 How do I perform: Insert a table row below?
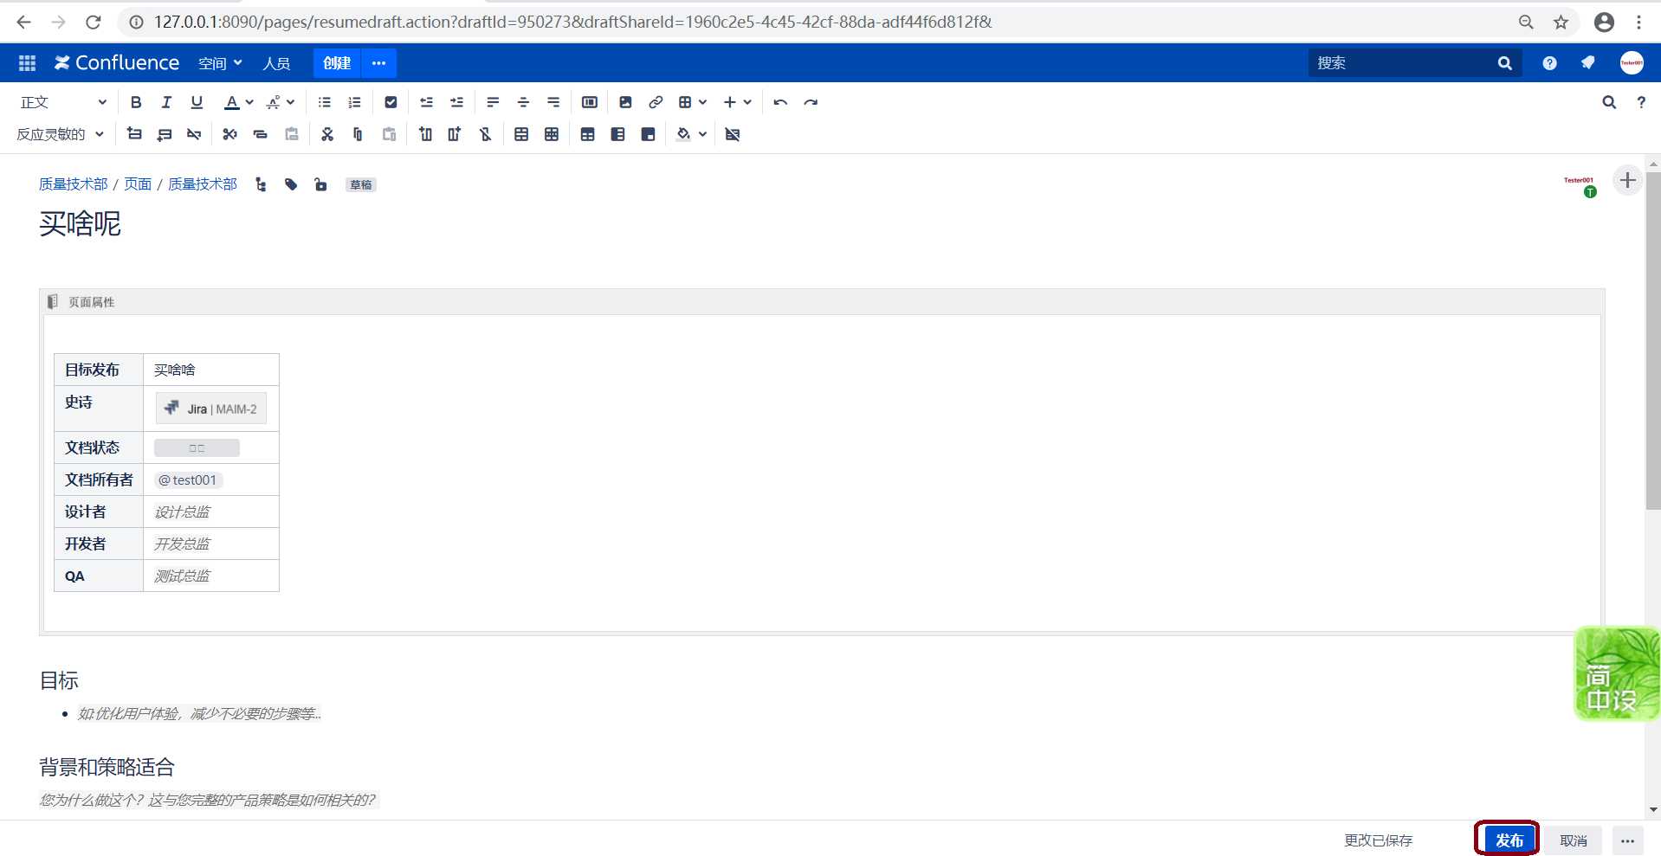point(165,134)
